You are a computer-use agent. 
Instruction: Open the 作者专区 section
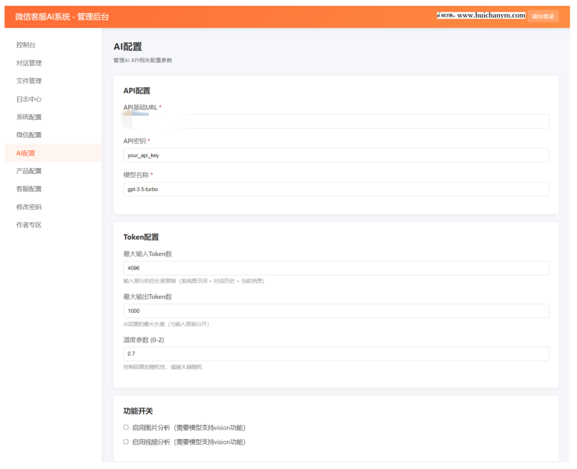(x=29, y=225)
